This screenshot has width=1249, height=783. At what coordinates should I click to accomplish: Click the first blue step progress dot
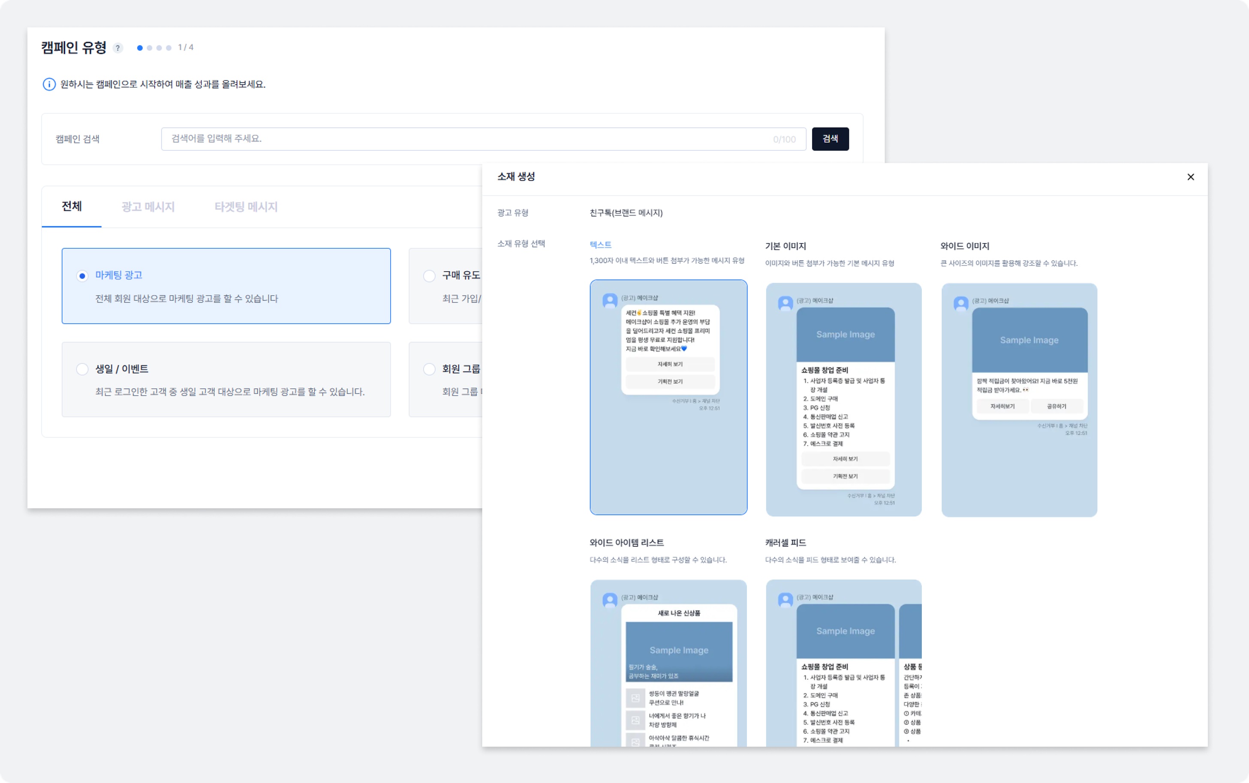140,48
